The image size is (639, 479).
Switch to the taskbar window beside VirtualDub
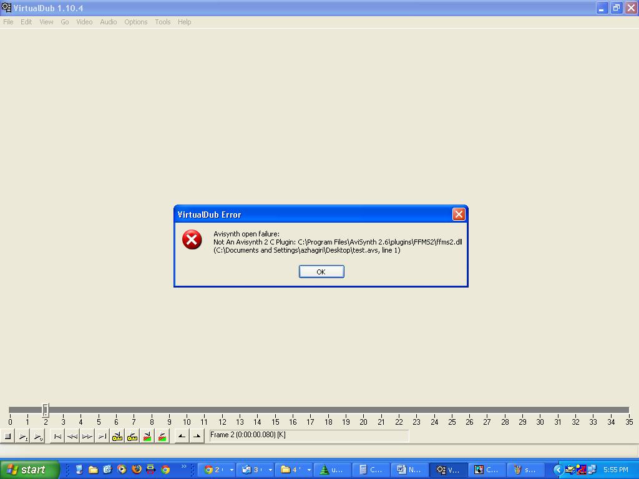[487, 470]
